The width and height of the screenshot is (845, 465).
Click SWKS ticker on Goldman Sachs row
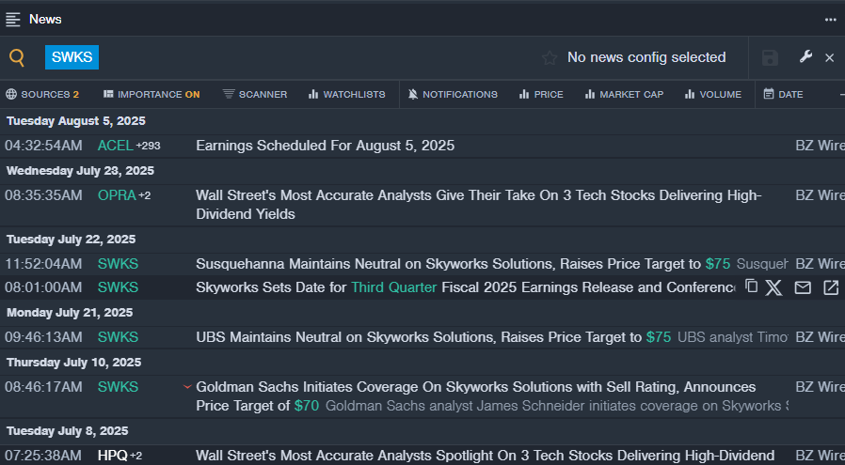118,386
